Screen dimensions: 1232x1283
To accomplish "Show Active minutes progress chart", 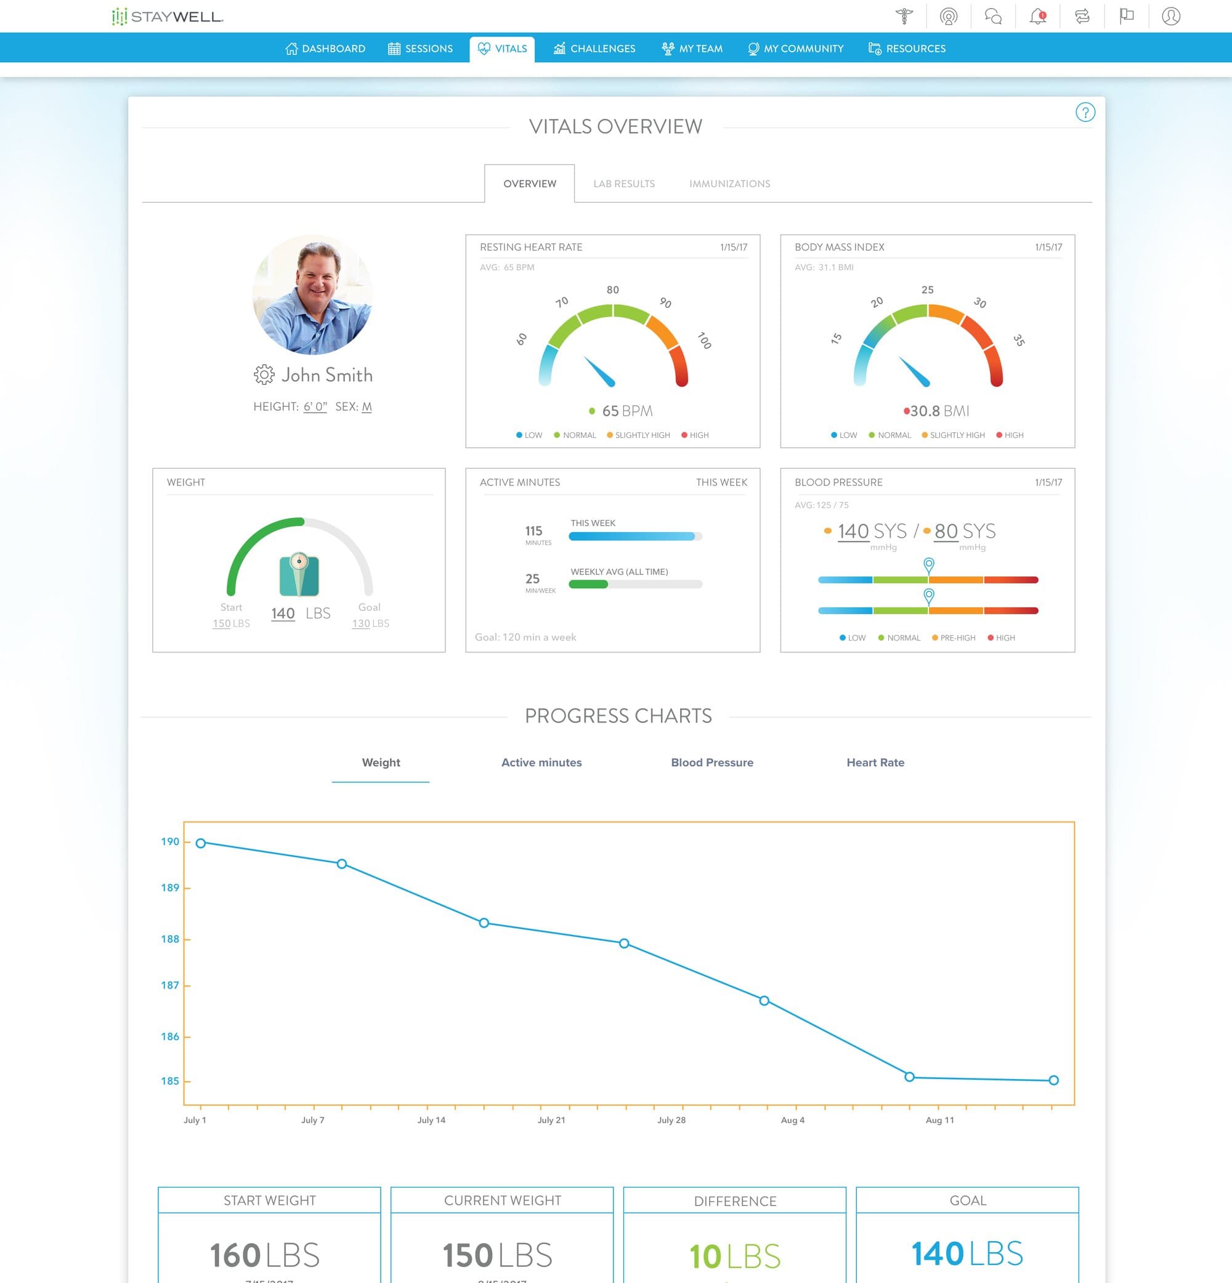I will click(541, 763).
